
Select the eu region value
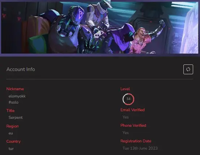coord(11,133)
